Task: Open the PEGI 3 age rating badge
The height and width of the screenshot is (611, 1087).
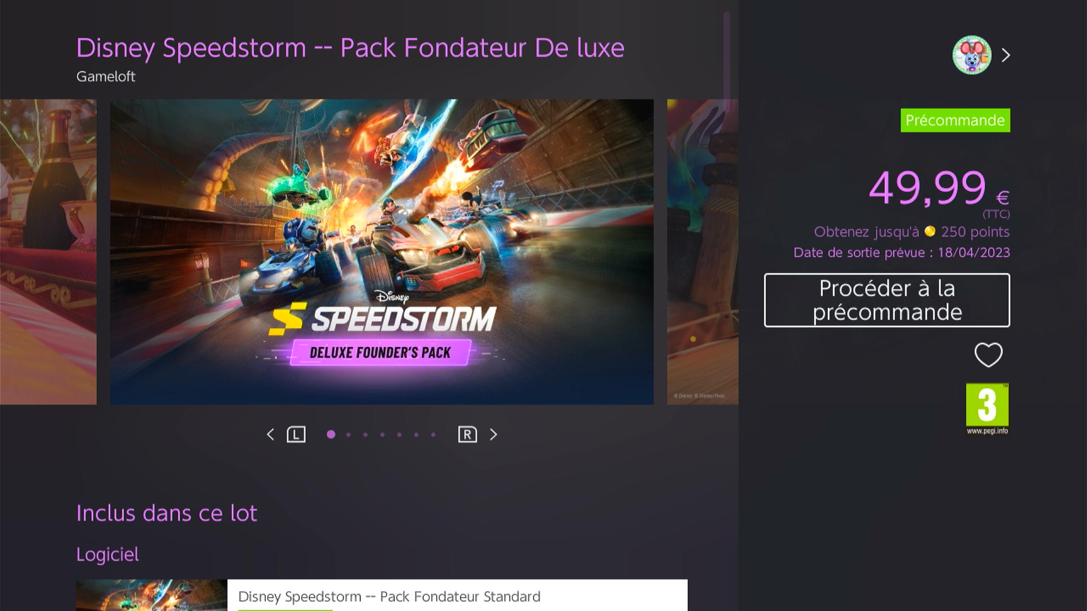Action: coord(987,409)
